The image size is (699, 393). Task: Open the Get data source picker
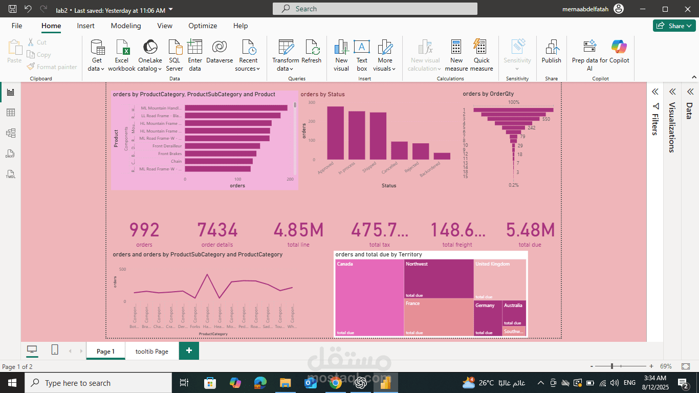click(97, 55)
